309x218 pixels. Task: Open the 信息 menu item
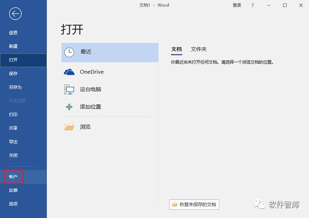click(x=23, y=33)
